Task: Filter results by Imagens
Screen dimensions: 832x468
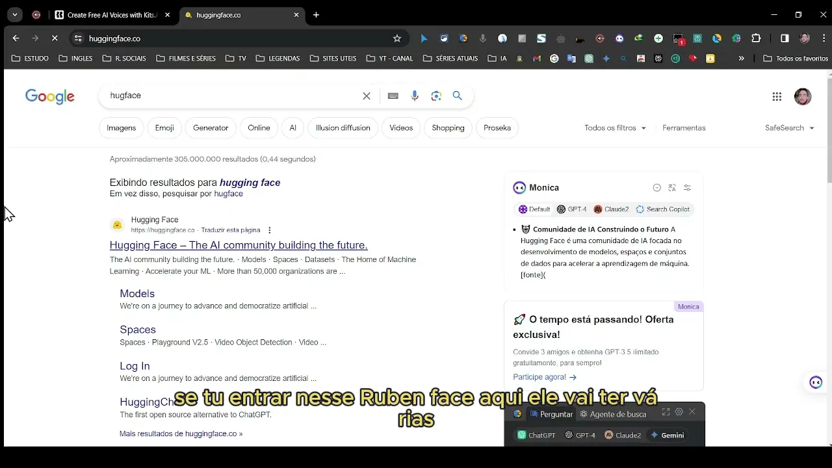Action: (x=122, y=128)
